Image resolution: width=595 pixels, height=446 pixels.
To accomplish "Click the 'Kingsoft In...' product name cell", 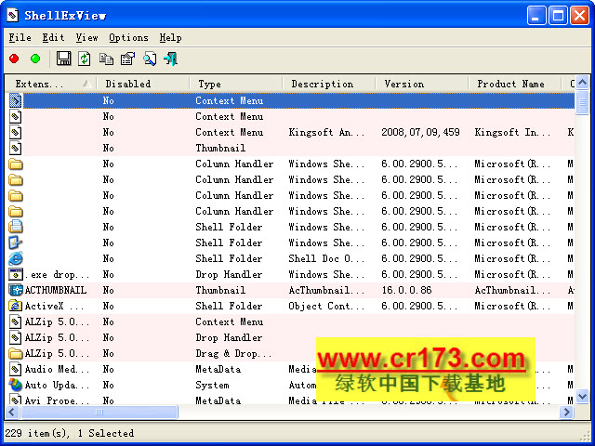I will click(x=512, y=132).
